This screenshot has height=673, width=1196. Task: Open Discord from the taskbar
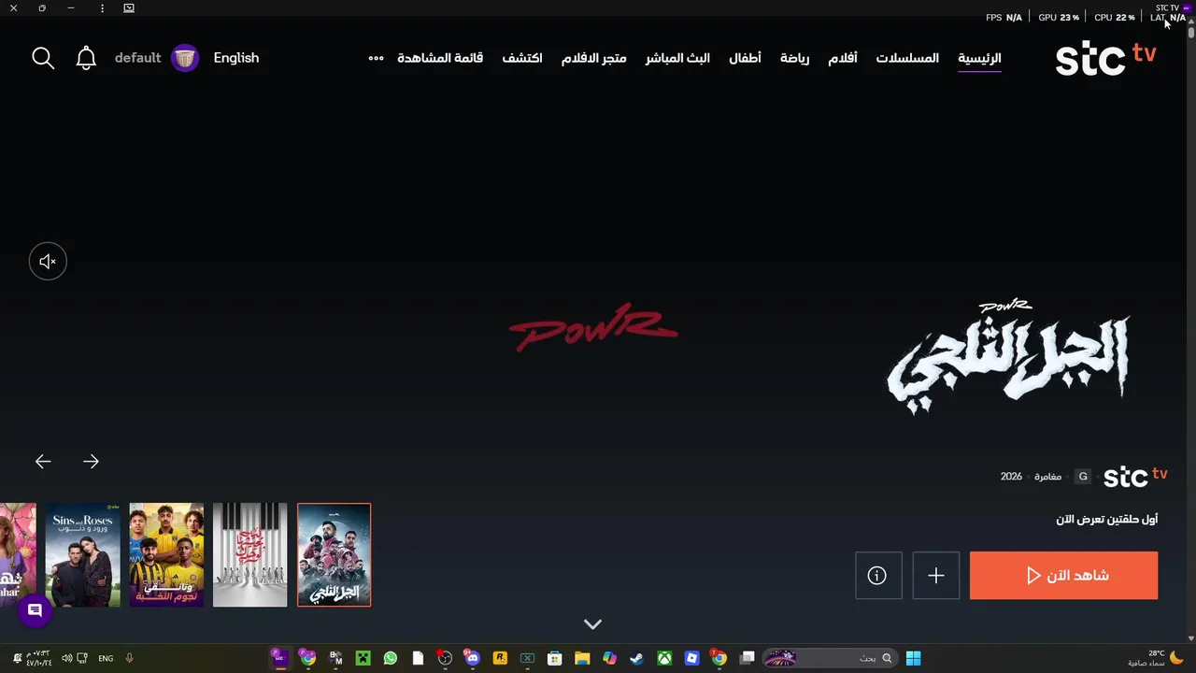click(472, 658)
